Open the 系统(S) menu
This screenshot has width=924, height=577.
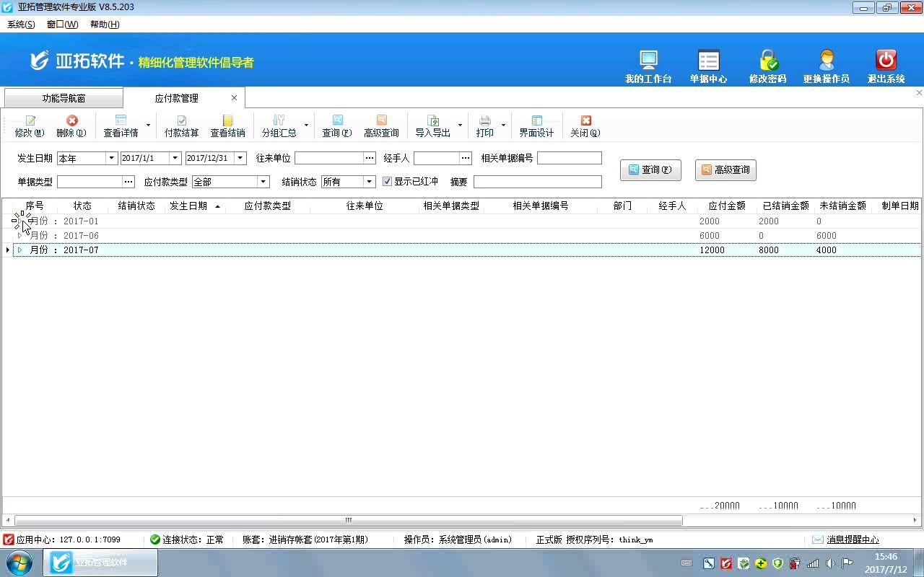click(21, 24)
